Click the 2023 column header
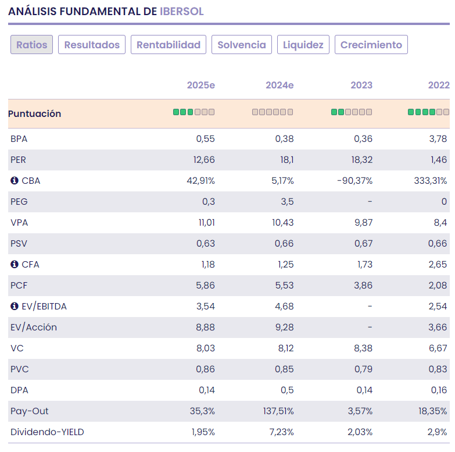 [x=361, y=86]
